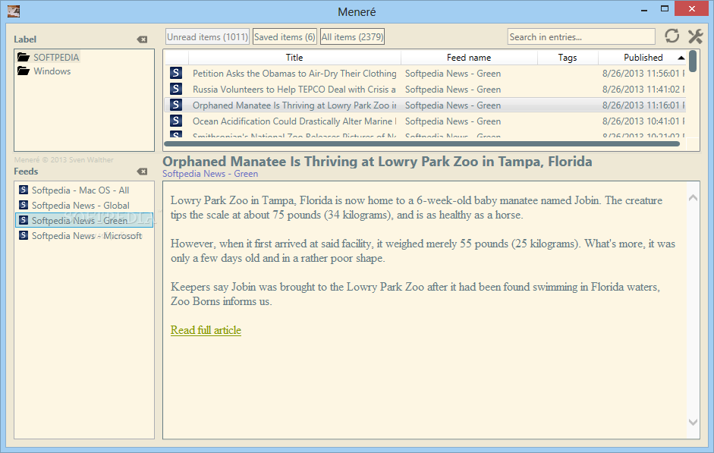Click the S icon for the Petition Asks row
The height and width of the screenshot is (453, 714).
click(x=176, y=73)
